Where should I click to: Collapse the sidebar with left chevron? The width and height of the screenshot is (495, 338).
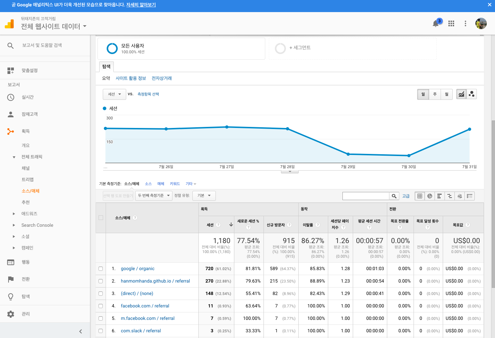81,331
